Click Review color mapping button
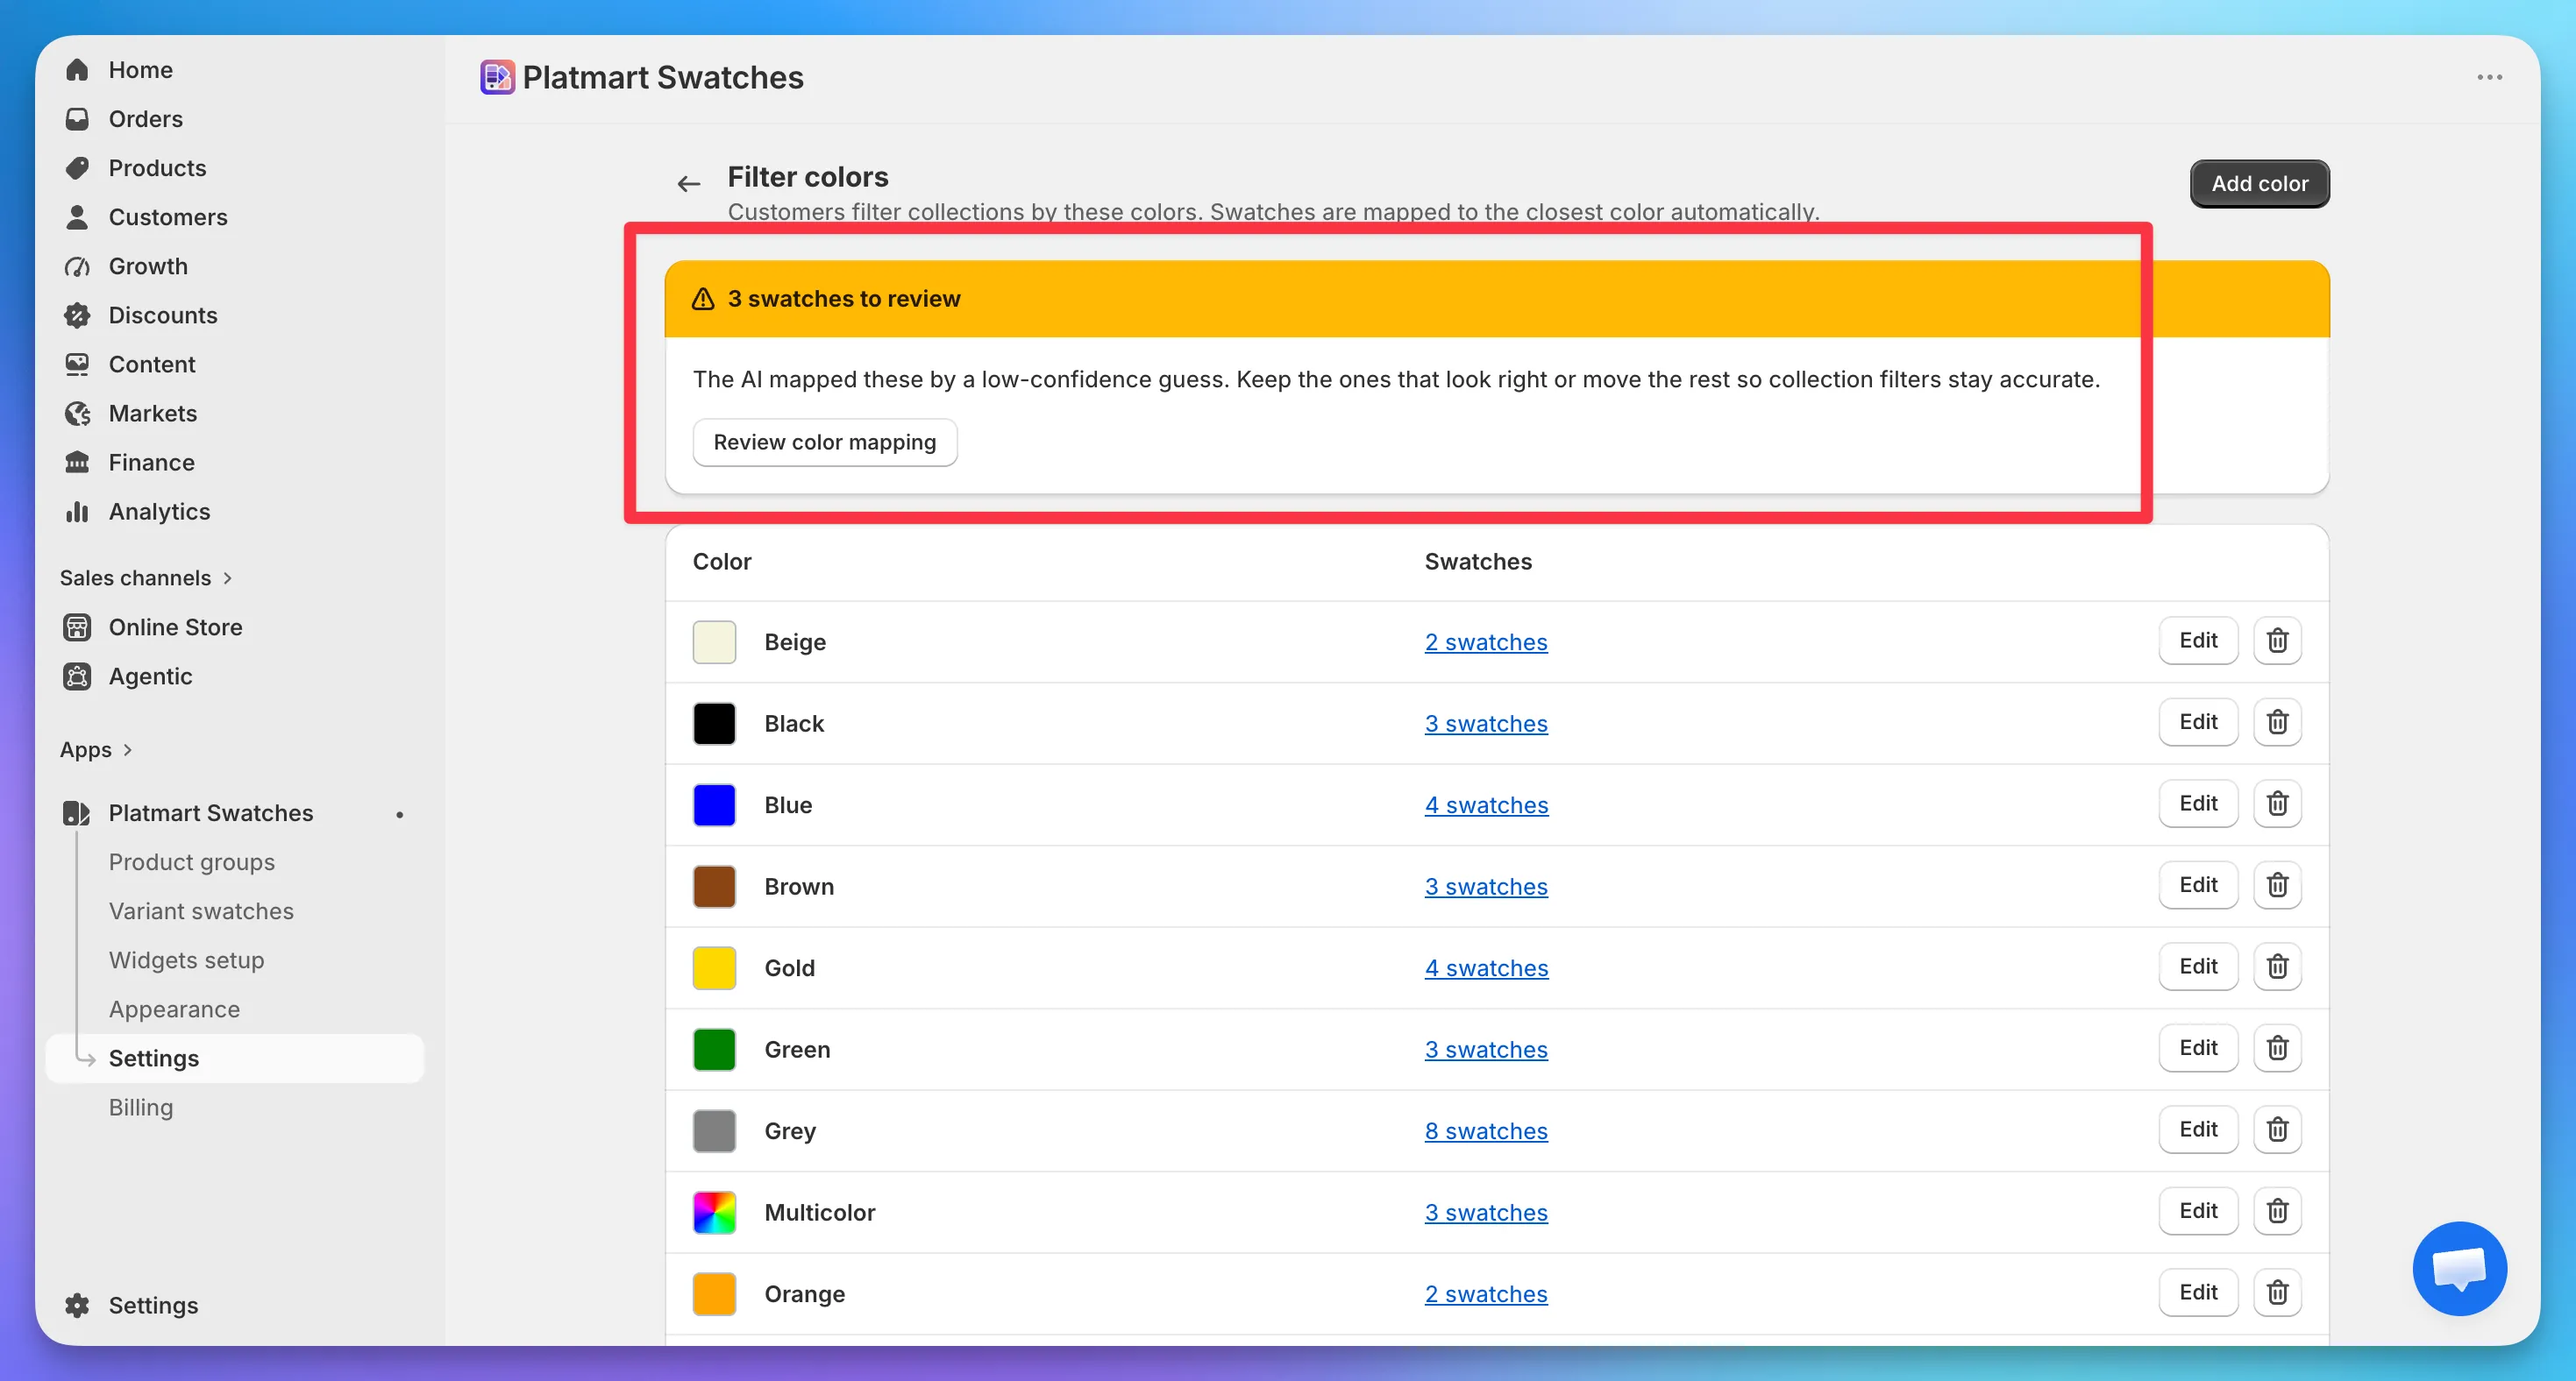 tap(824, 442)
